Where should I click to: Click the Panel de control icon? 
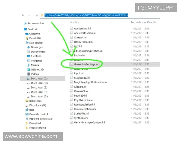[26, 114]
